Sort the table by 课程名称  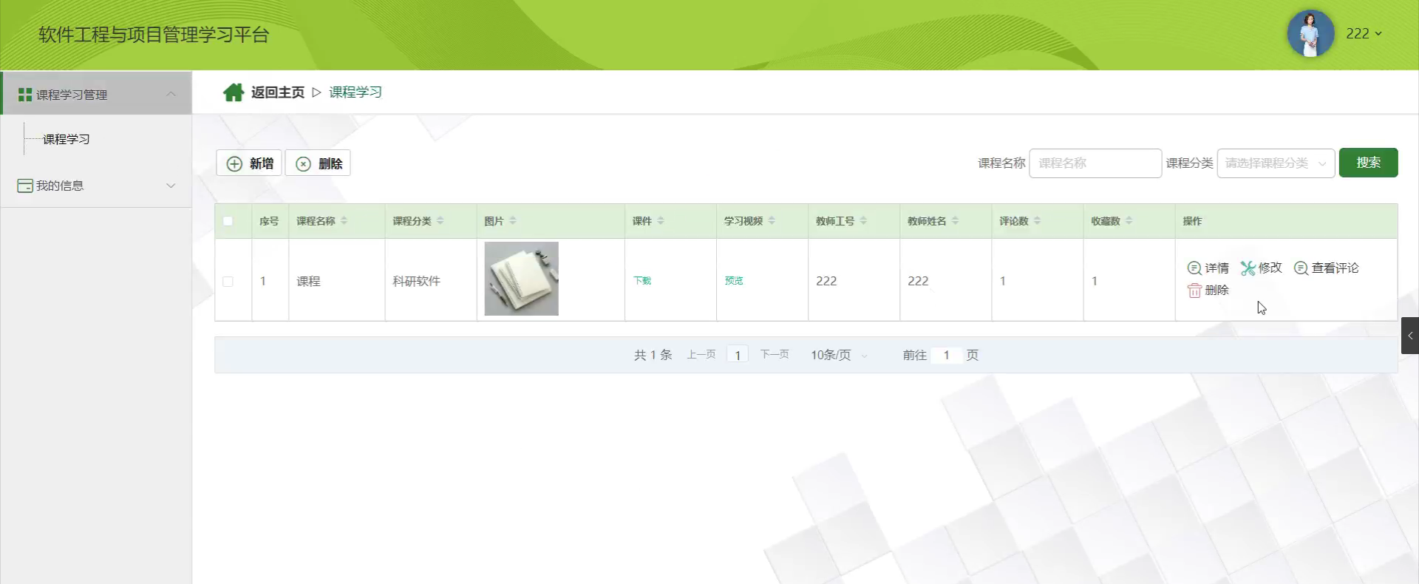click(x=344, y=221)
